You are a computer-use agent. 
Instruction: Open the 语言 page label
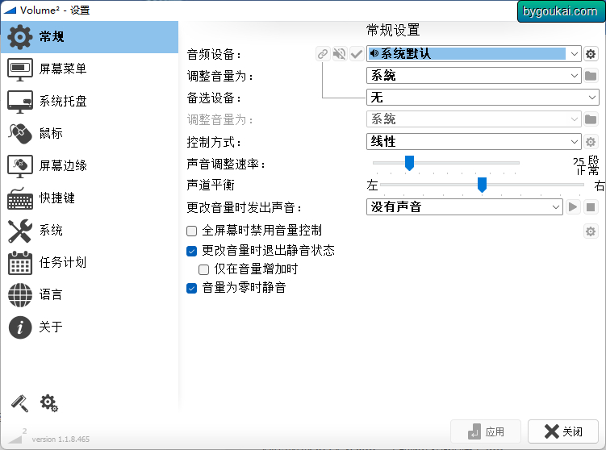(51, 295)
